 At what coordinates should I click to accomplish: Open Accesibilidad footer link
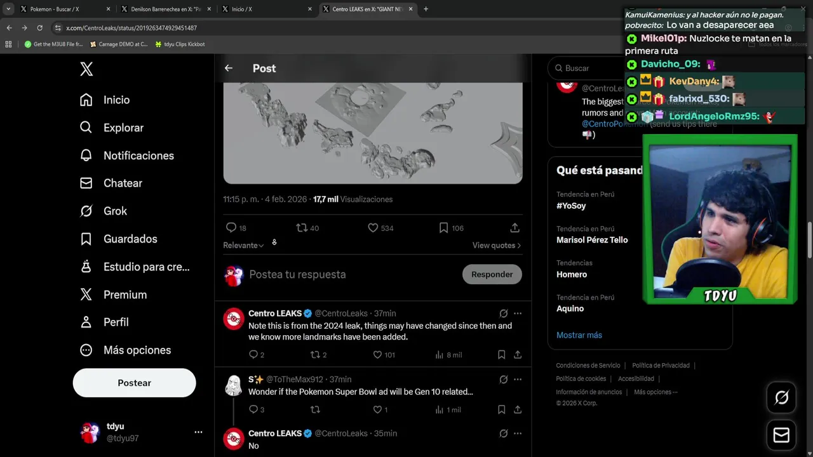click(636, 379)
